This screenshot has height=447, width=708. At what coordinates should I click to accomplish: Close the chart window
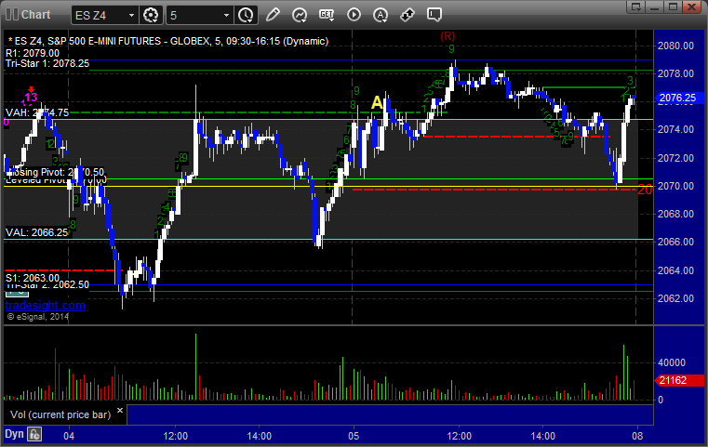(691, 7)
